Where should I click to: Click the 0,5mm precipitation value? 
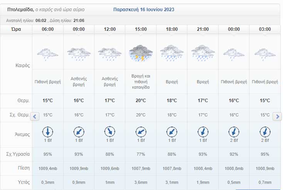(234, 182)
